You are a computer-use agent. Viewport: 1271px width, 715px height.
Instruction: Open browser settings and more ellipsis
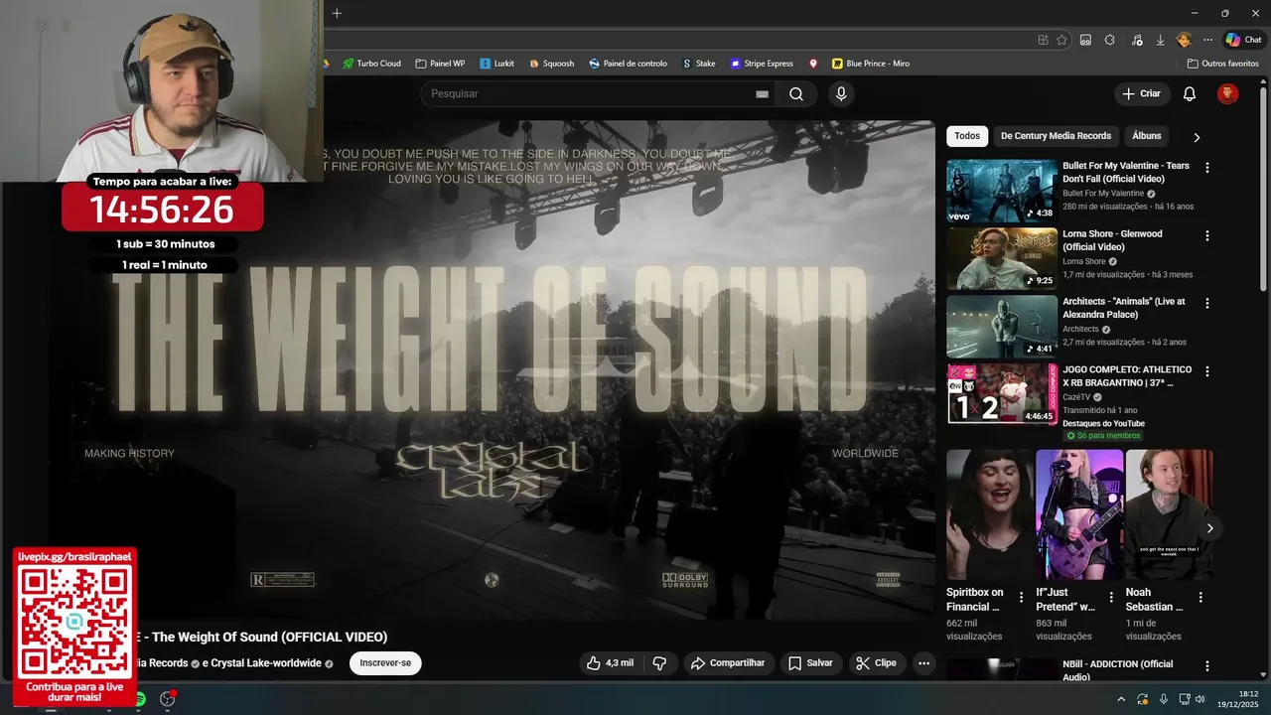[1207, 40]
